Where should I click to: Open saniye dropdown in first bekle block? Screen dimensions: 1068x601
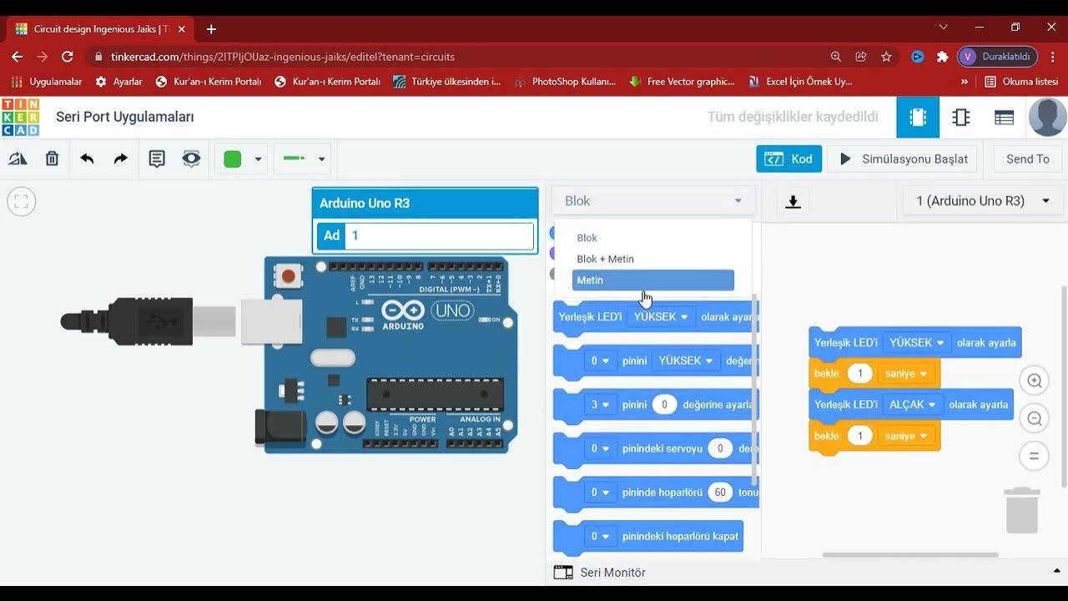[905, 373]
